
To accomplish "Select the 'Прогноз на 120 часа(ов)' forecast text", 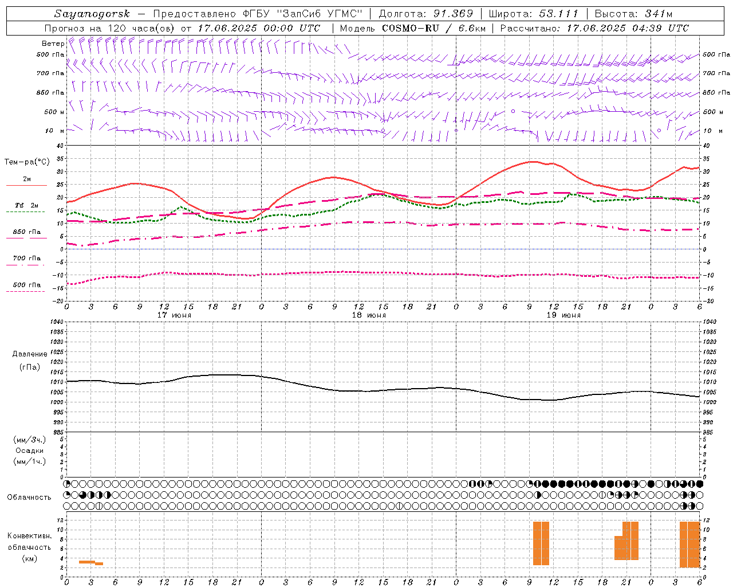I will click(111, 28).
